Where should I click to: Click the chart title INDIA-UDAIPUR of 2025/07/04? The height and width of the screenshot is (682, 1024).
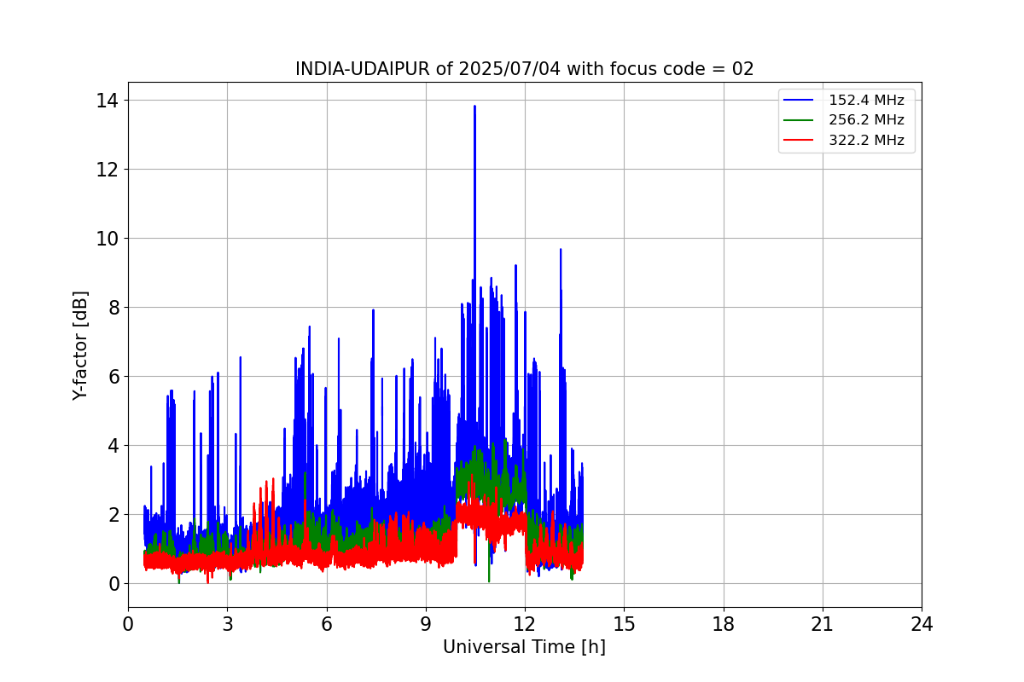(524, 69)
